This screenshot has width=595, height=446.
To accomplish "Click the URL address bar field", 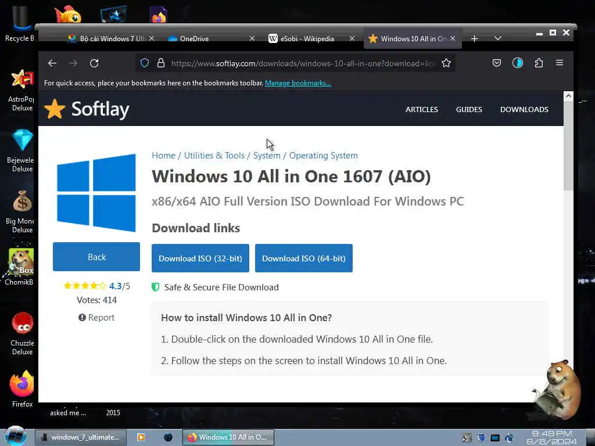I will point(302,63).
